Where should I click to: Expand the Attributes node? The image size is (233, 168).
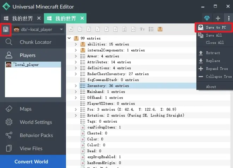(x=76, y=62)
